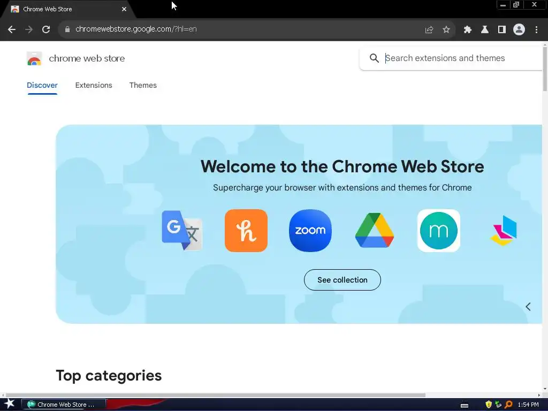Open the start menu star icon
The height and width of the screenshot is (411, 548).
(10, 404)
